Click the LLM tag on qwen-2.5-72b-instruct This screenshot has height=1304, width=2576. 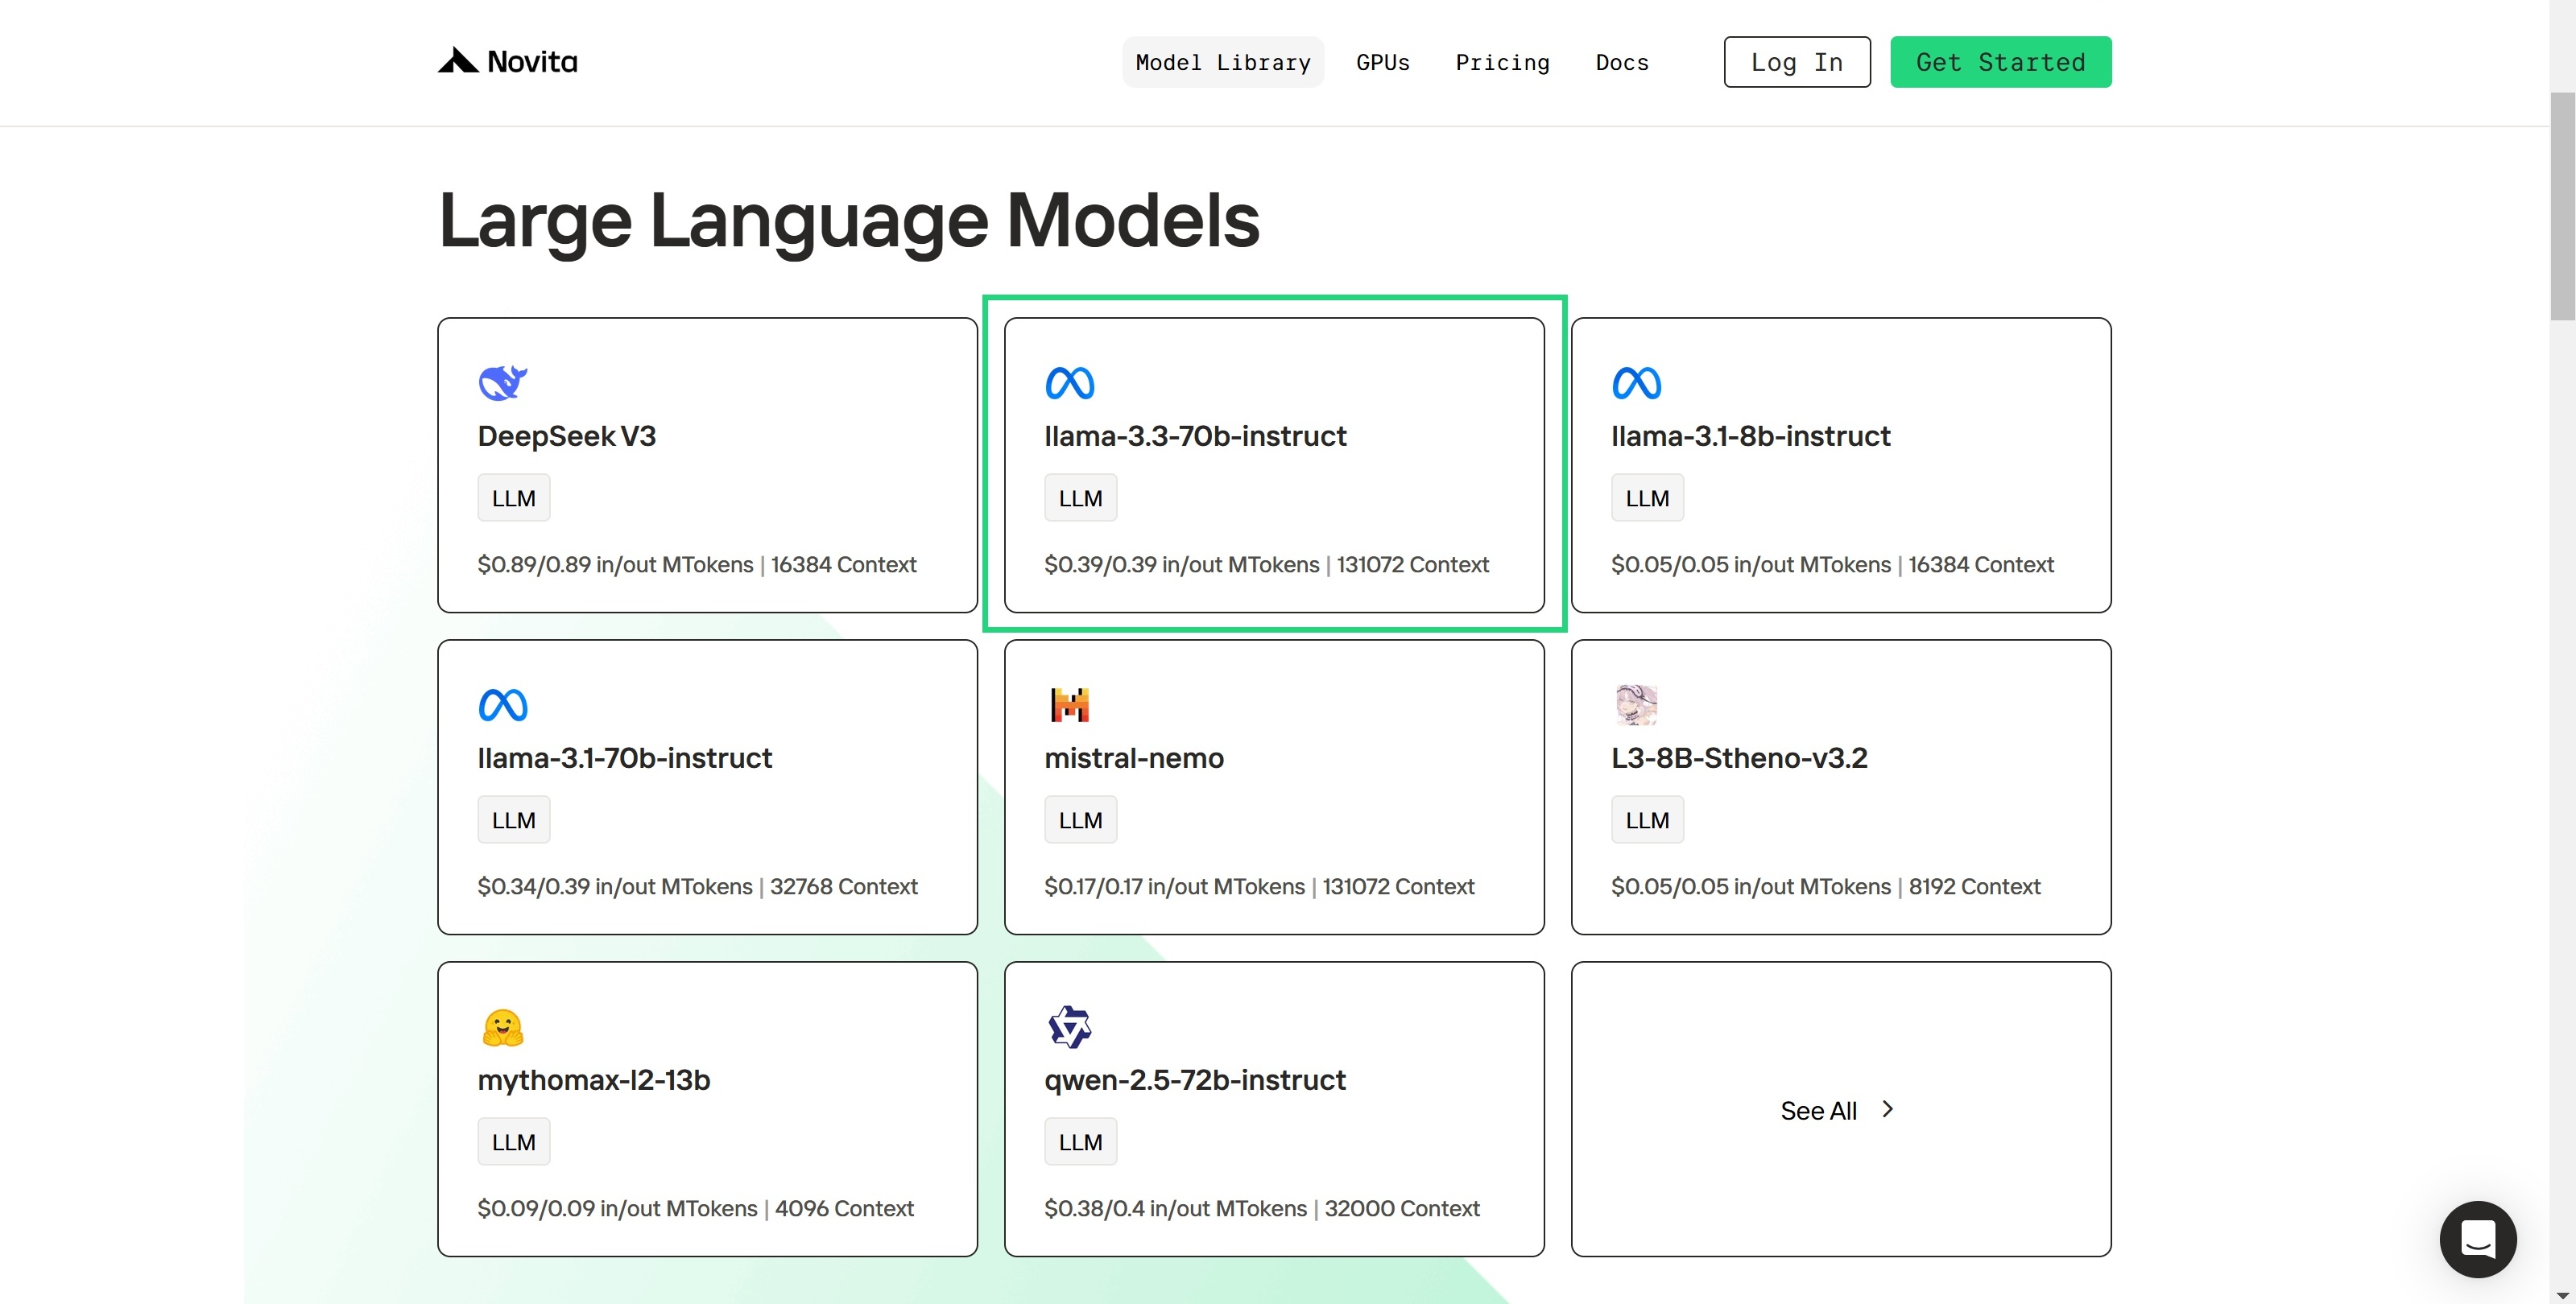[x=1080, y=1142]
